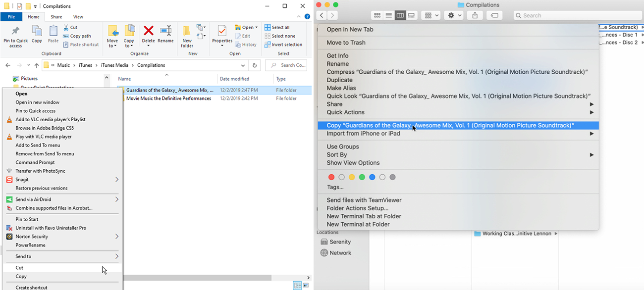Click the Music breadcrumb in address bar
644x290 pixels.
pyautogui.click(x=63, y=65)
